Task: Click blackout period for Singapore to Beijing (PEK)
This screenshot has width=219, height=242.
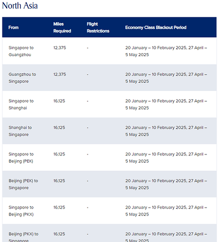Action: (166, 158)
